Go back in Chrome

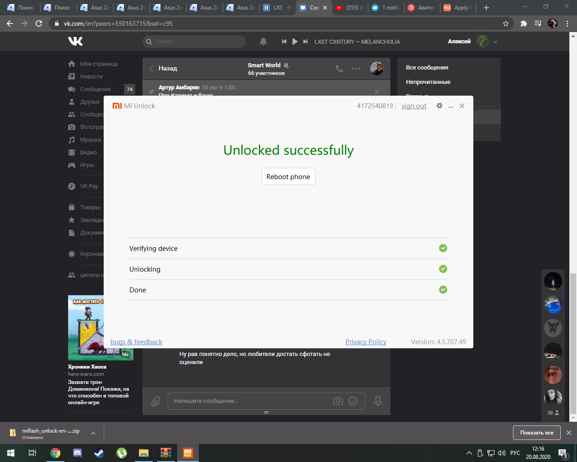10,23
